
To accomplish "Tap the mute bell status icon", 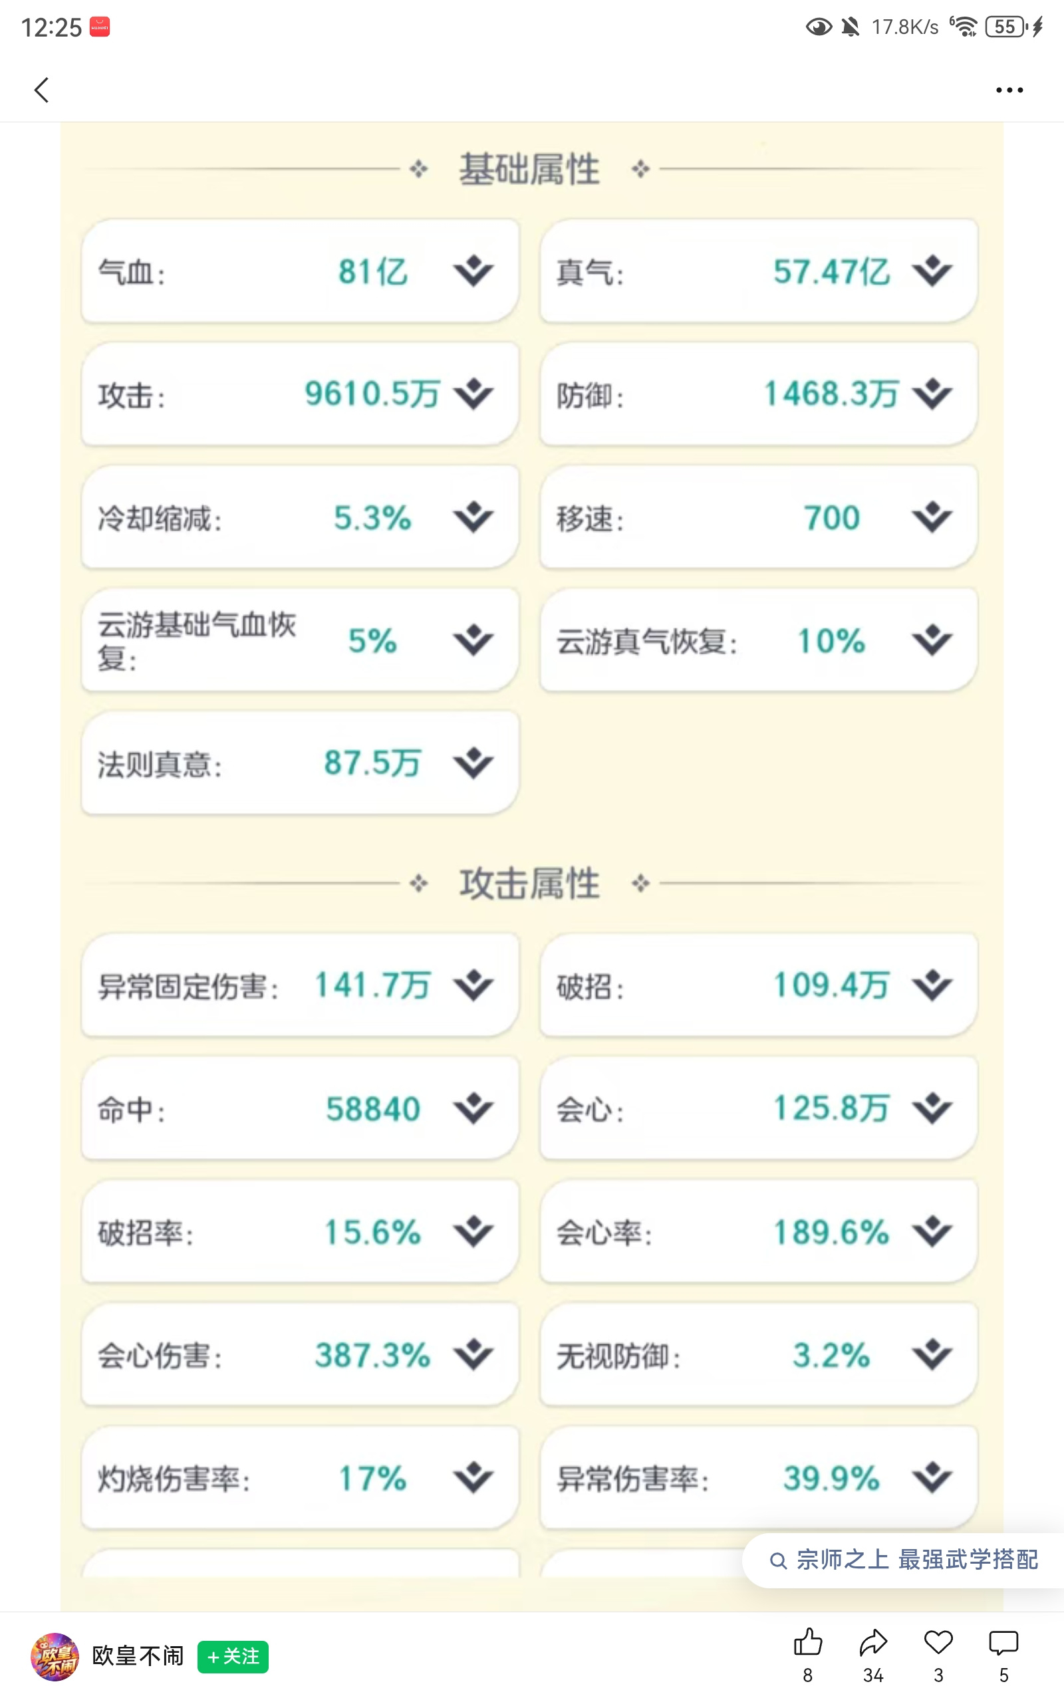I will (851, 27).
